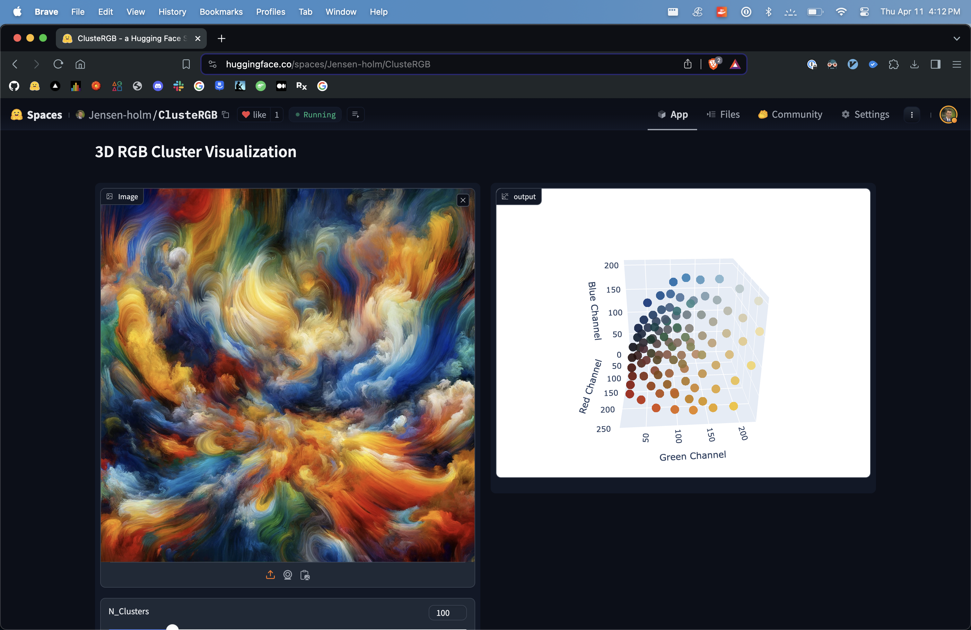The width and height of the screenshot is (971, 630).
Task: Toggle the browser sidebar panel
Action: click(x=935, y=64)
